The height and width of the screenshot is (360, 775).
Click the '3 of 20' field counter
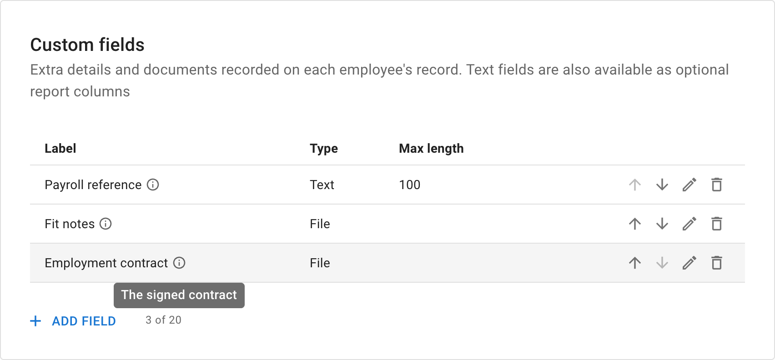click(163, 320)
